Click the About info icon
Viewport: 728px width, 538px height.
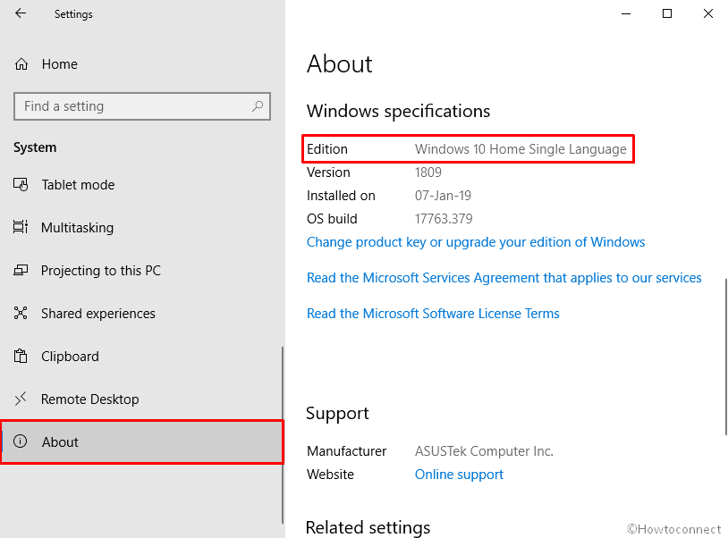point(20,441)
